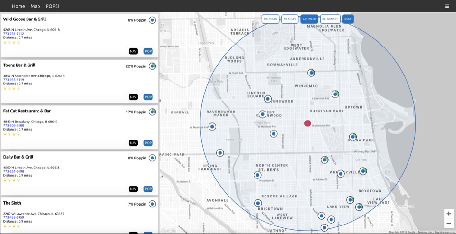Click POP for Toons Bar & Grill
This screenshot has width=456, height=234.
click(x=148, y=97)
